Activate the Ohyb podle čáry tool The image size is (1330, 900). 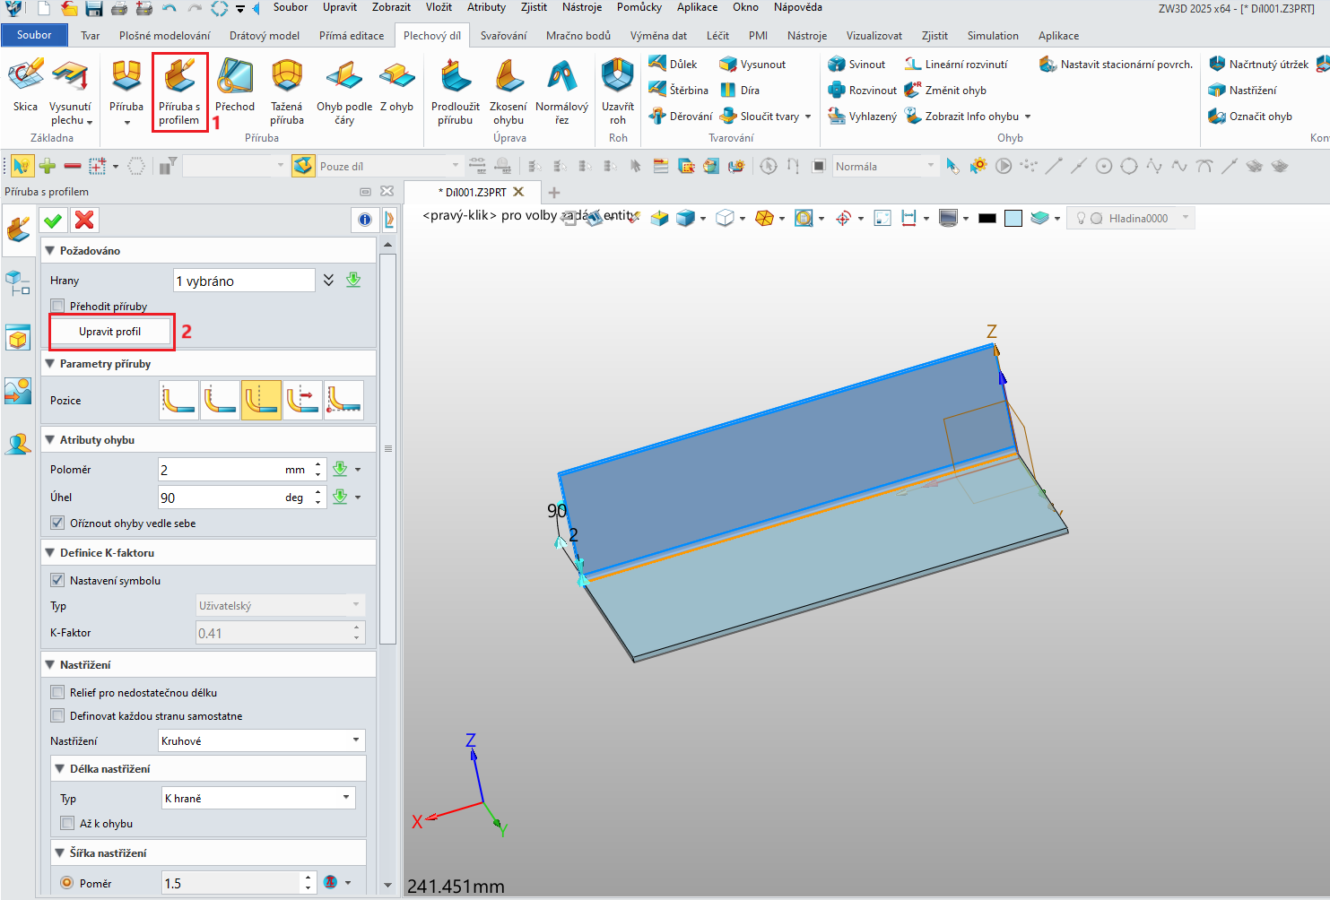coord(344,92)
